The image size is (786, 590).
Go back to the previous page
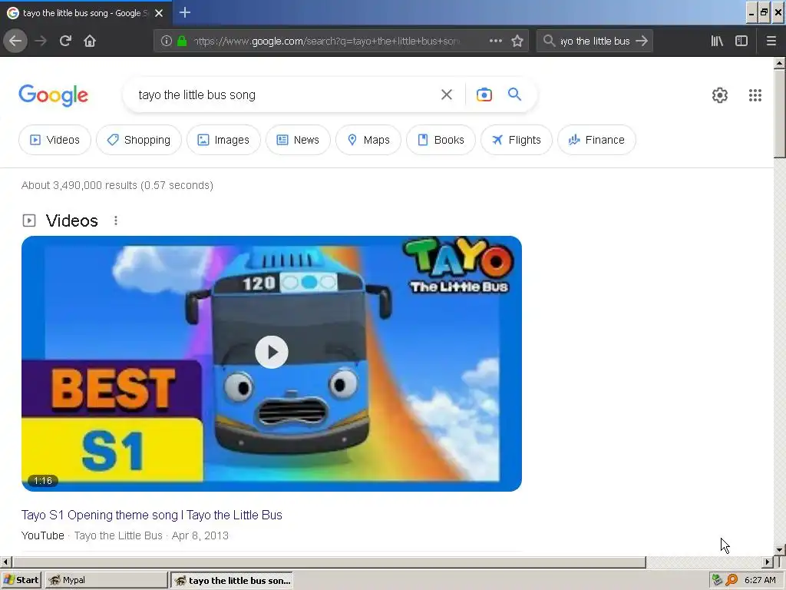(15, 41)
